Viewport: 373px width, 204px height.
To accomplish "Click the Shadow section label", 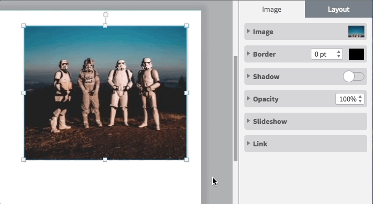I will (266, 76).
